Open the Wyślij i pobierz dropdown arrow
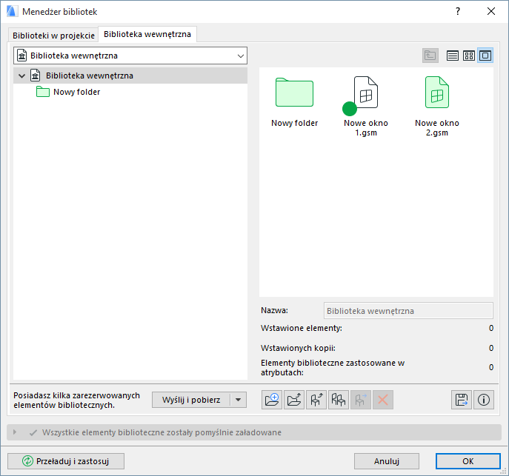Viewport: 509px width, 476px height. (239, 400)
